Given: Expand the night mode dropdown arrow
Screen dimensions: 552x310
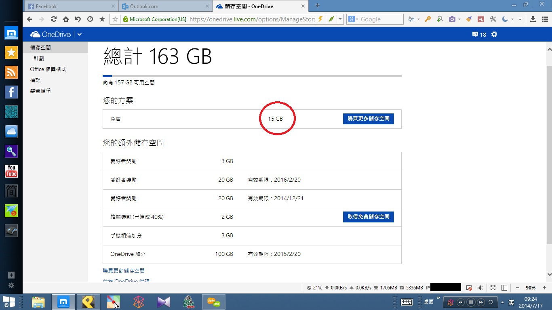Looking at the screenshot, I should click(512, 19).
